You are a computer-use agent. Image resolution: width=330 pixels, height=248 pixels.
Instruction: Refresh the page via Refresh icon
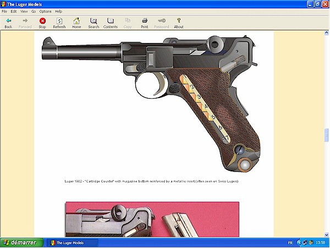tap(59, 23)
